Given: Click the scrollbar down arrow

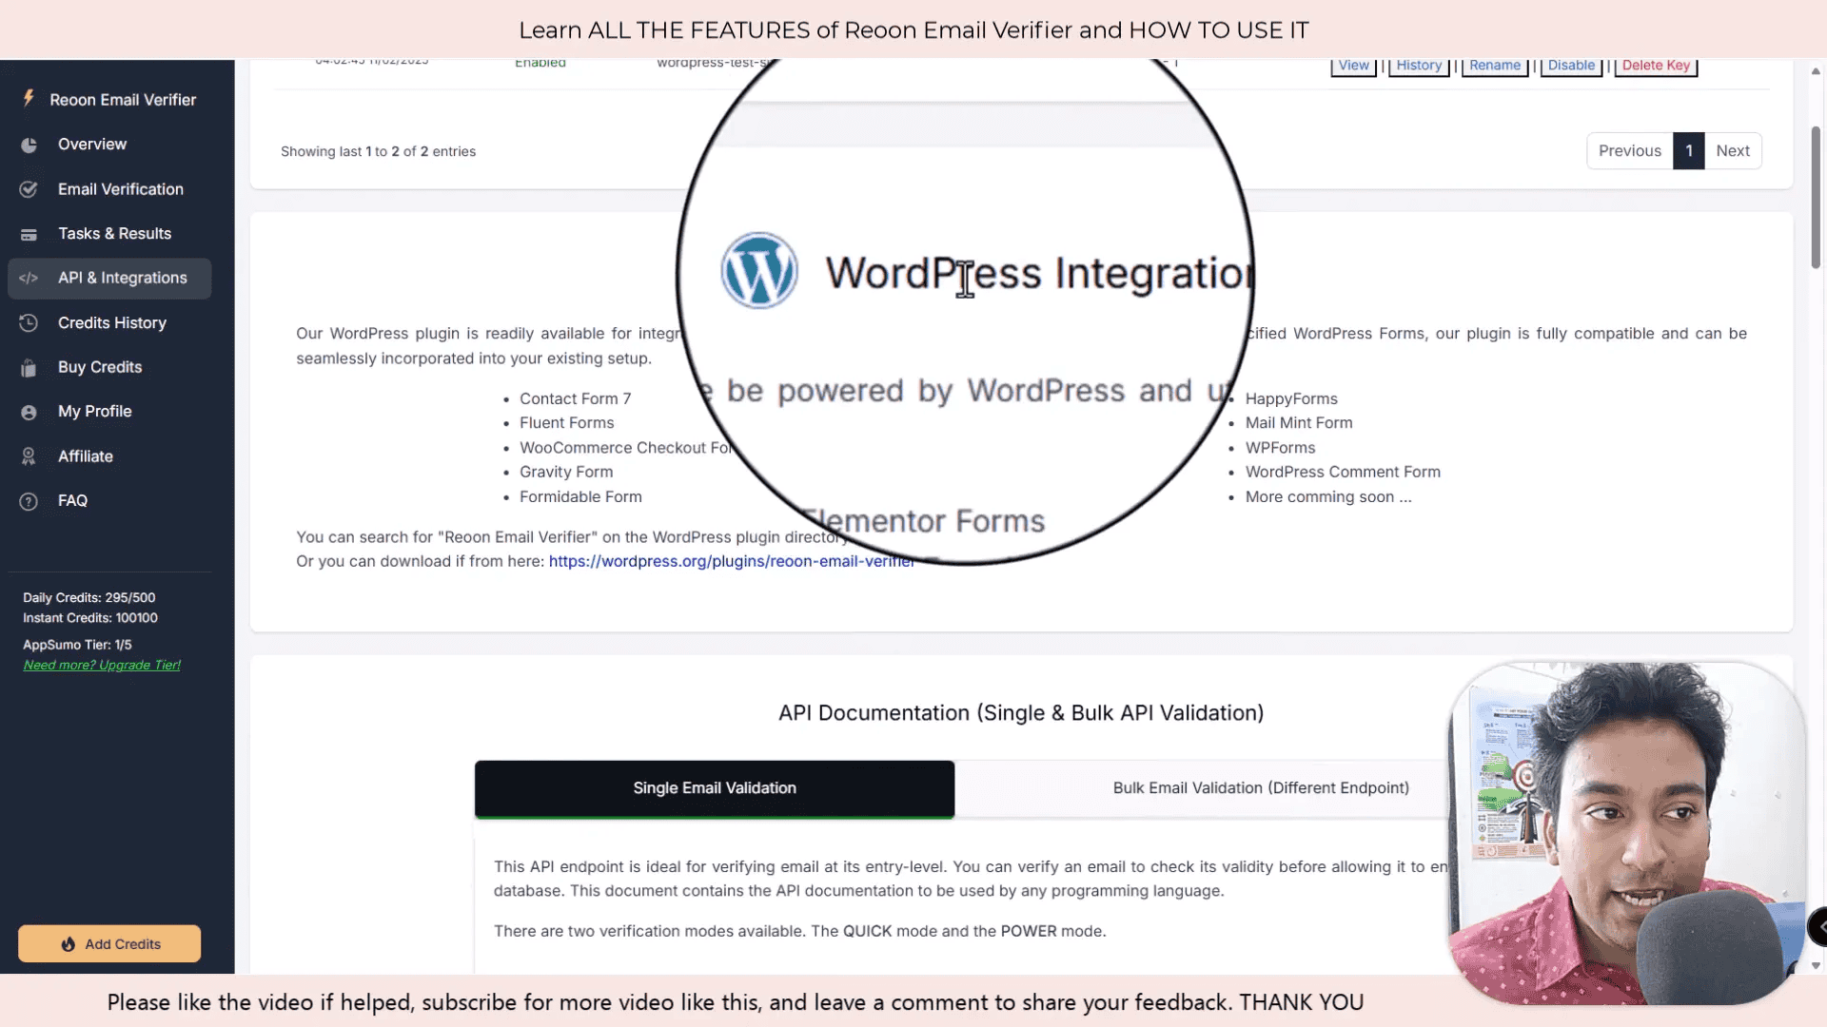Looking at the screenshot, I should coord(1816,966).
